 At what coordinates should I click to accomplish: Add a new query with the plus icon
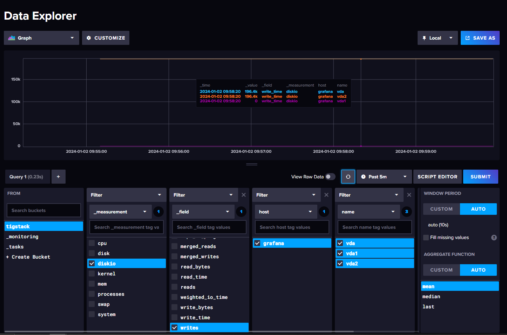[58, 177]
